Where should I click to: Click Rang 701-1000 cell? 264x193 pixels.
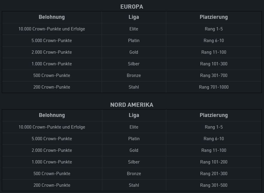tap(214, 87)
